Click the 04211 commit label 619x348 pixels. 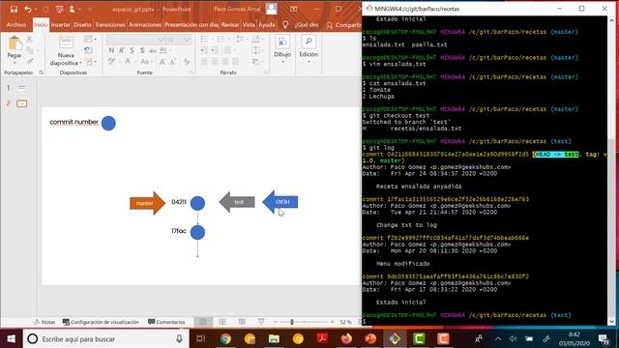(x=179, y=202)
